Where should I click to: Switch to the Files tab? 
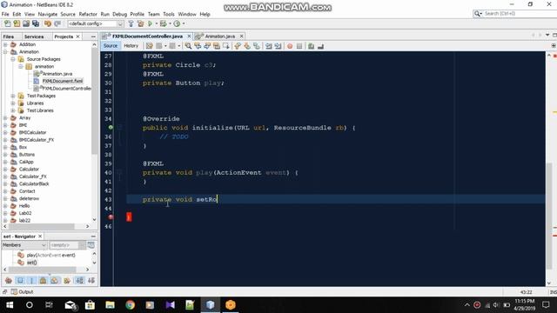click(9, 37)
